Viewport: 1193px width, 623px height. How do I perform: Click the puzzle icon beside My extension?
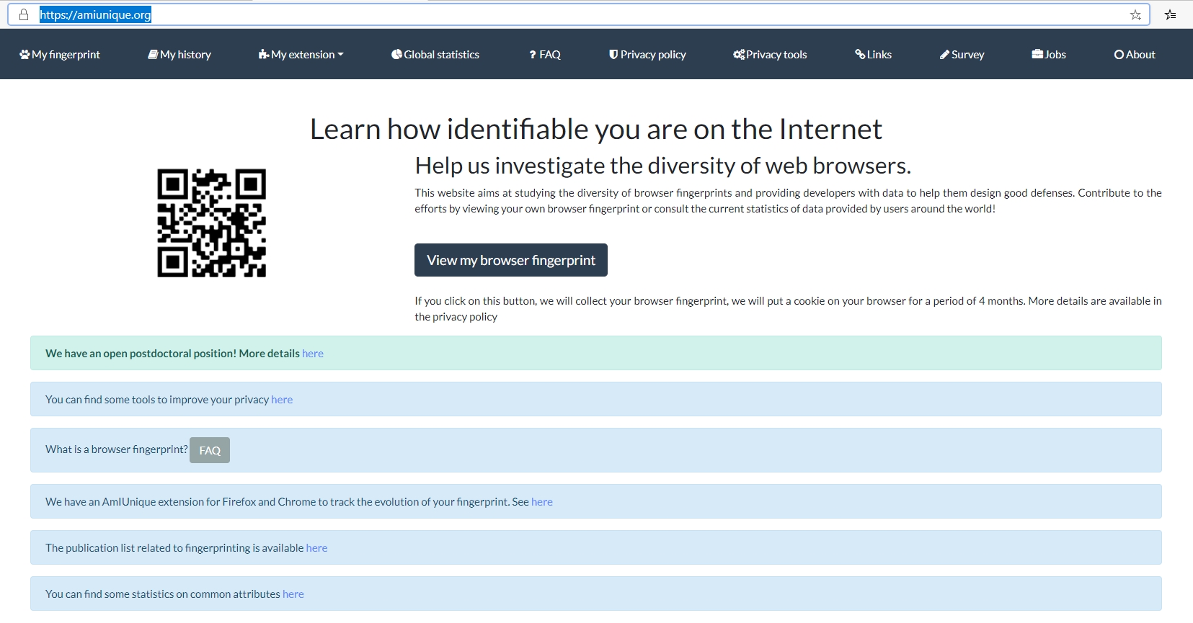(264, 55)
